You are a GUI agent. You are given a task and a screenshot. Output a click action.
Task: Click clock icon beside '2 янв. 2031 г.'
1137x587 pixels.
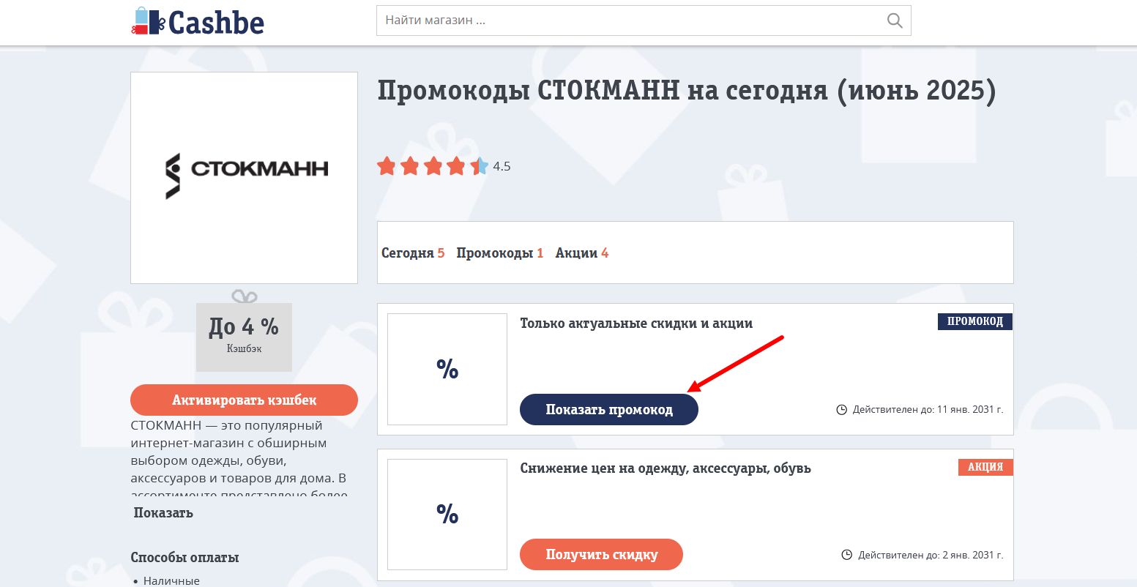click(847, 555)
